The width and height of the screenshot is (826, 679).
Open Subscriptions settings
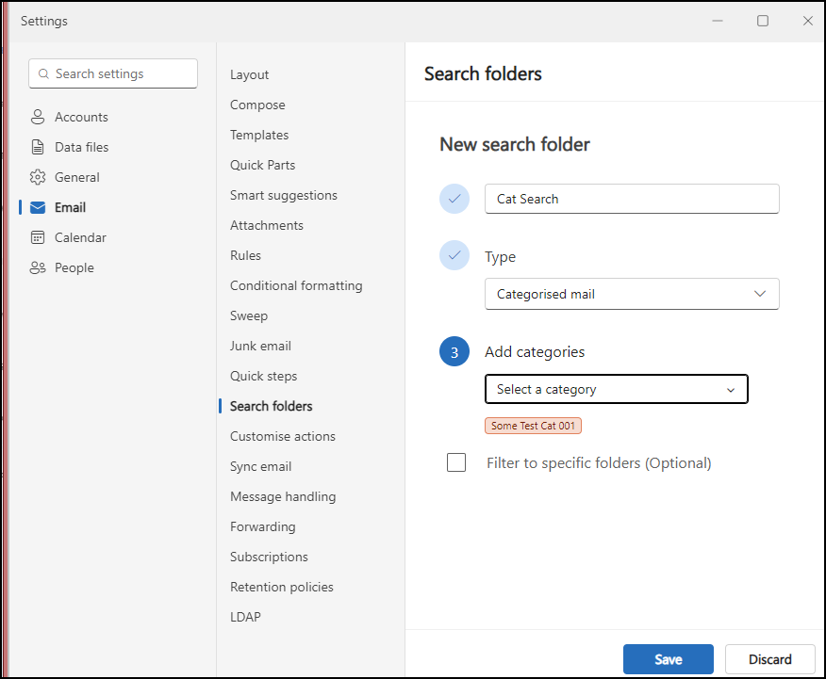coord(269,557)
